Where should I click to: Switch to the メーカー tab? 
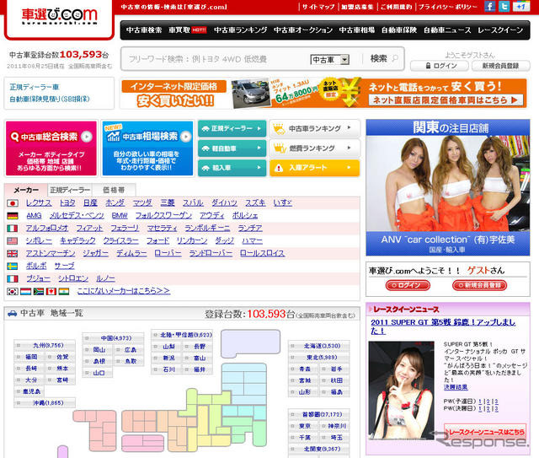click(x=26, y=190)
